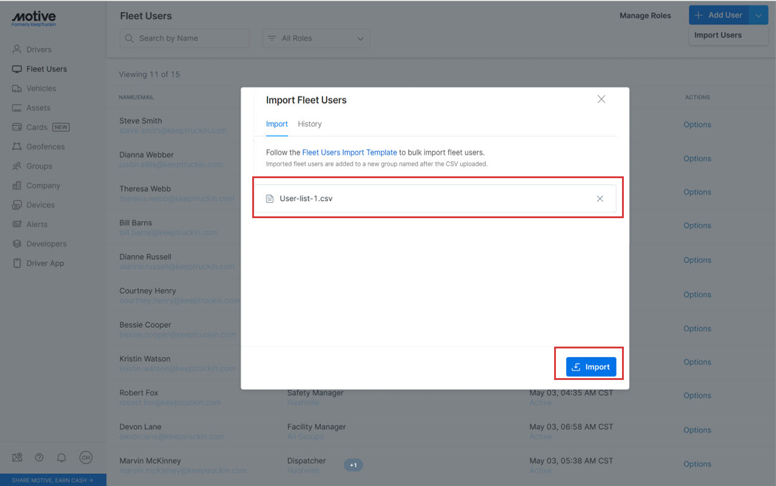
Task: Switch to the History tab
Action: 310,124
